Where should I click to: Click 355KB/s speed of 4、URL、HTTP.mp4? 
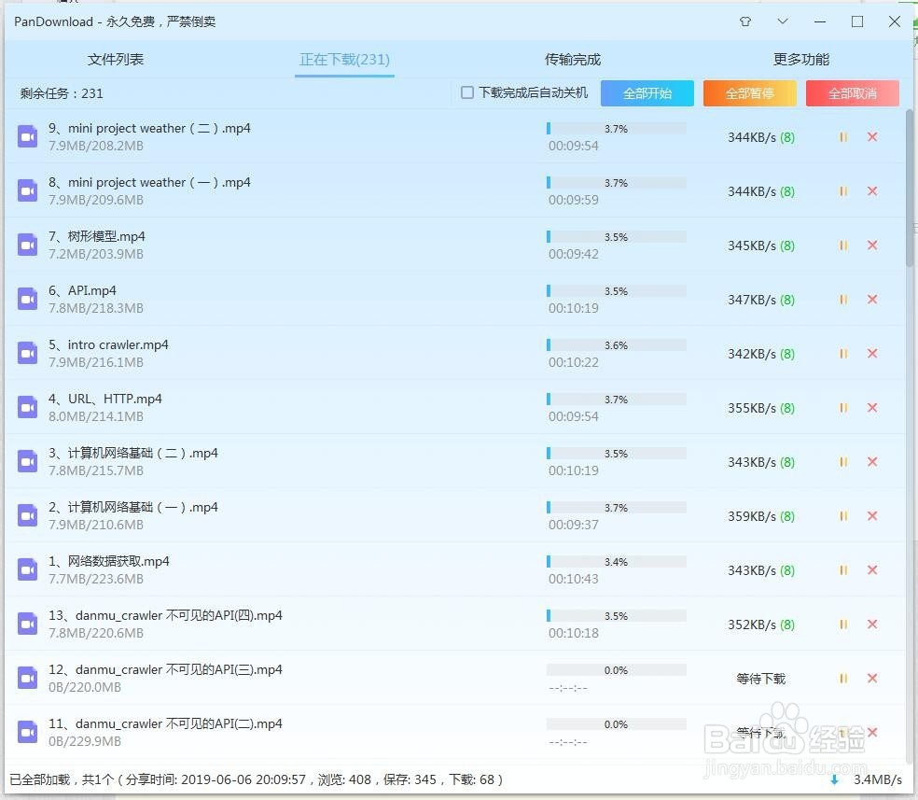tap(752, 408)
